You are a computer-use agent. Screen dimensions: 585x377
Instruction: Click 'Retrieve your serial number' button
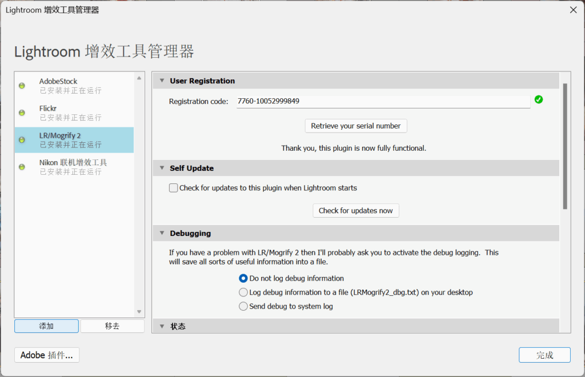click(x=356, y=126)
